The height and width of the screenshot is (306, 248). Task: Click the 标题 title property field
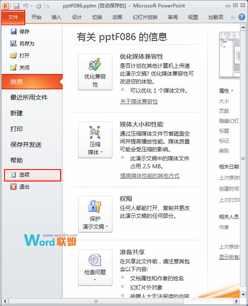[x=224, y=131]
